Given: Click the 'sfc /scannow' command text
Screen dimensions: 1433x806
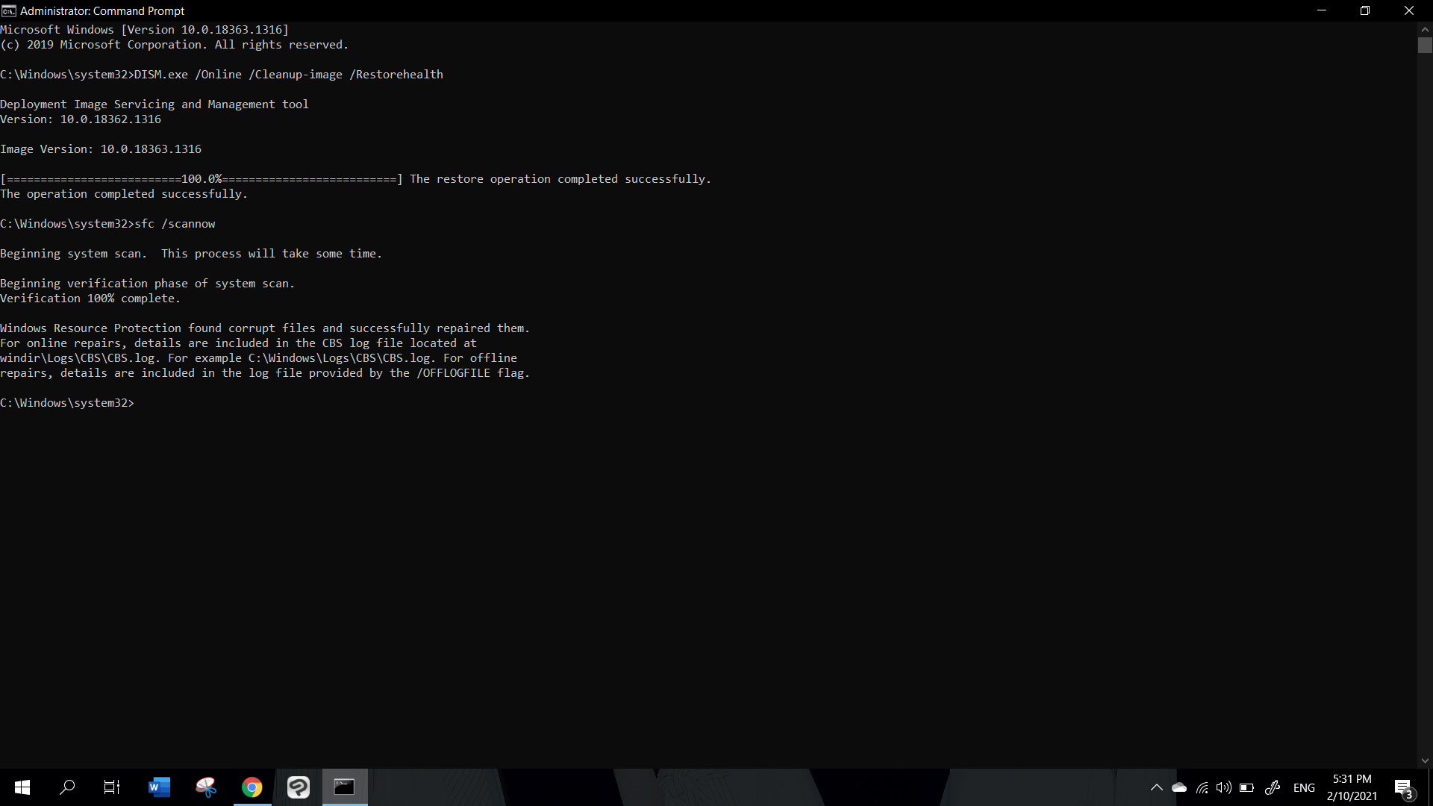Looking at the screenshot, I should click(x=175, y=224).
